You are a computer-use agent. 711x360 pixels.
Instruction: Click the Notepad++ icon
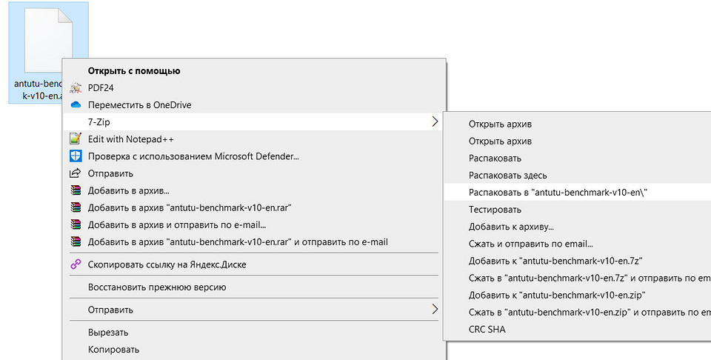click(76, 139)
